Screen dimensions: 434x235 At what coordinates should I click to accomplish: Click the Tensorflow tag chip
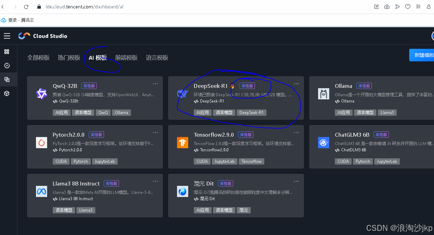point(251,161)
